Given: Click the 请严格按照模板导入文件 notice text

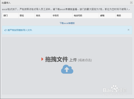Looking at the screenshot, I should (x=20, y=30).
